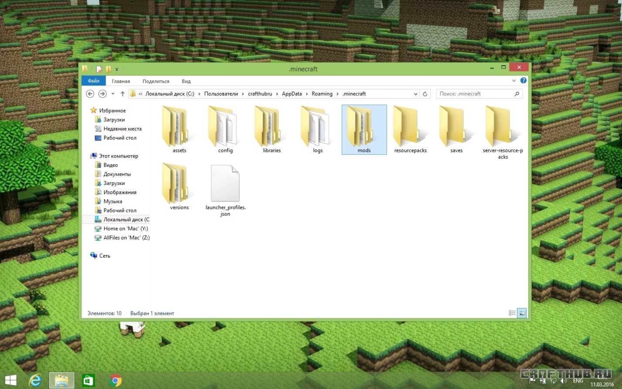Viewport: 622px width, 389px height.
Task: Go back with the Back arrow
Action: point(90,94)
